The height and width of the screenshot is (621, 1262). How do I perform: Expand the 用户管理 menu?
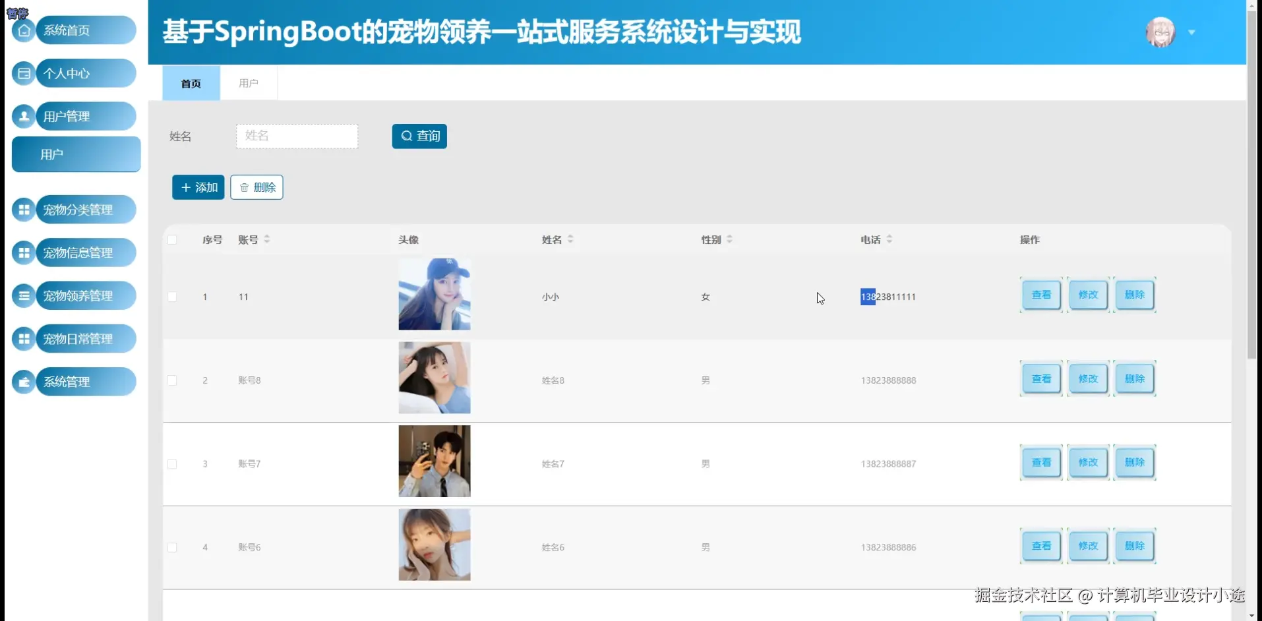pos(86,116)
